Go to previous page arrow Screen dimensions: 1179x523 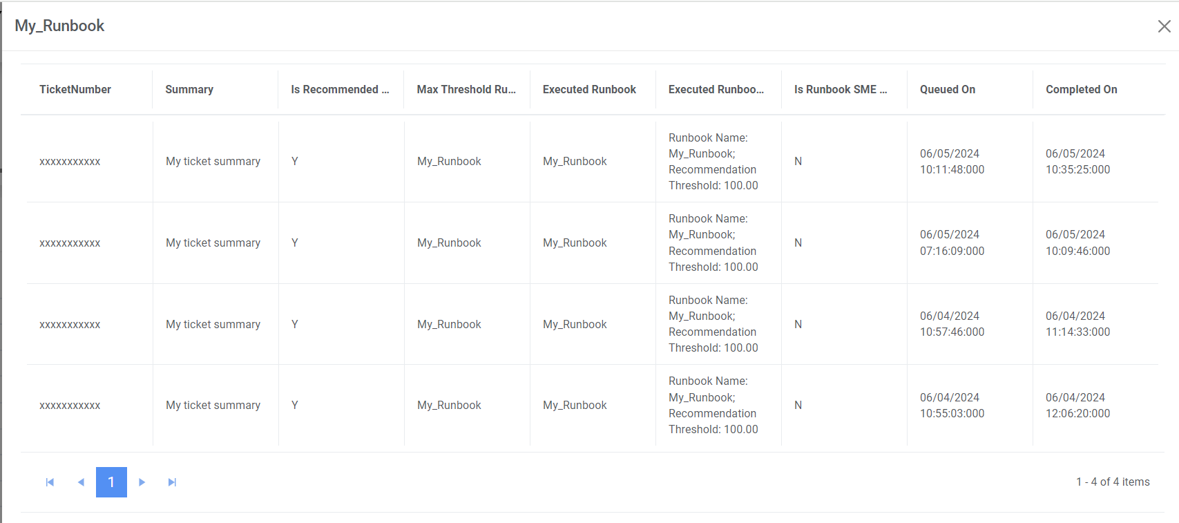point(81,482)
